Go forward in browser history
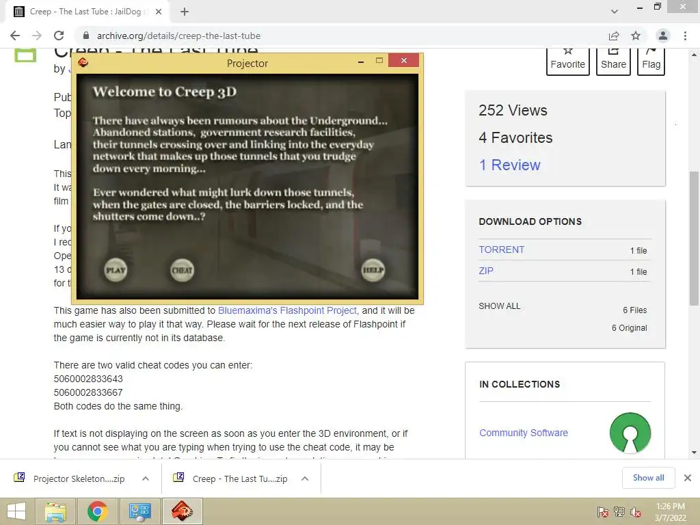This screenshot has height=525, width=700. point(37,36)
